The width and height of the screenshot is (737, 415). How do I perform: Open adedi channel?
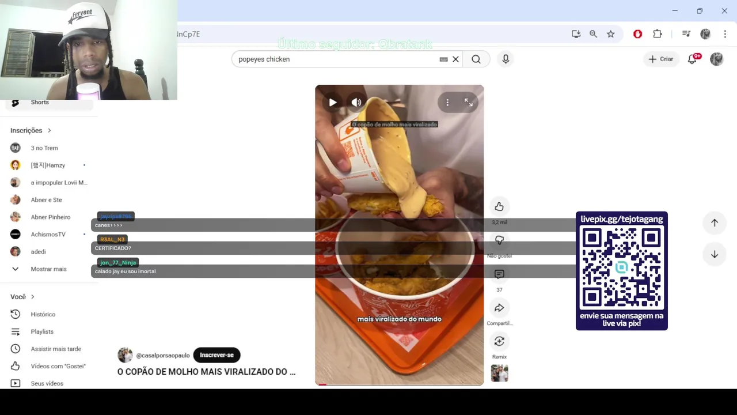49,252
